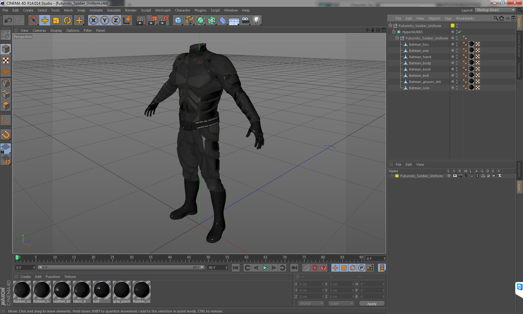Render active view clapperboard icon

pyautogui.click(x=141, y=21)
